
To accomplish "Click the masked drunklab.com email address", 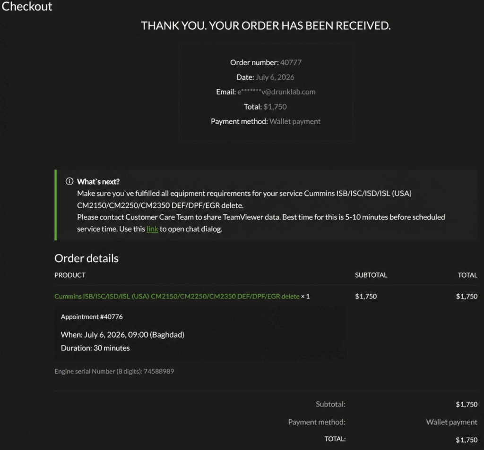I will pos(276,92).
